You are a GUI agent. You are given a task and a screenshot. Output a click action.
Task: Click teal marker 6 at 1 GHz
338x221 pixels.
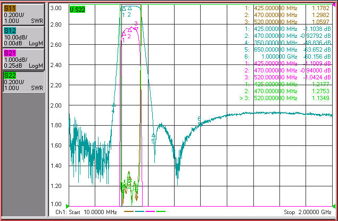(x=200, y=124)
